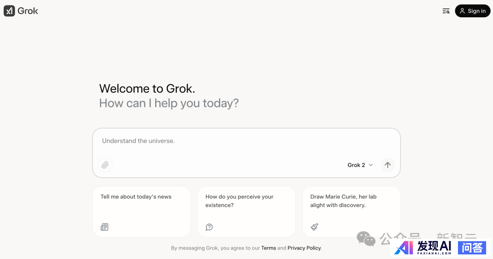Click the WeChat watermark icon
493x259 pixels.
366,239
